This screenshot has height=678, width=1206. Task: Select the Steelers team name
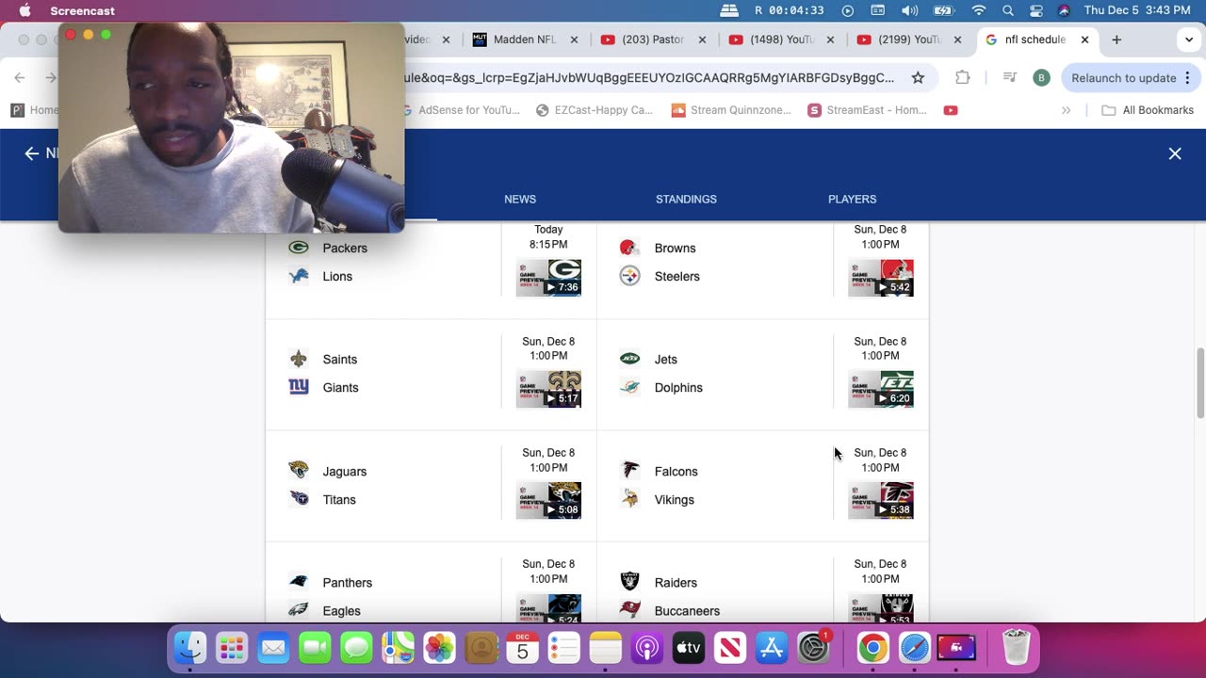click(x=676, y=276)
